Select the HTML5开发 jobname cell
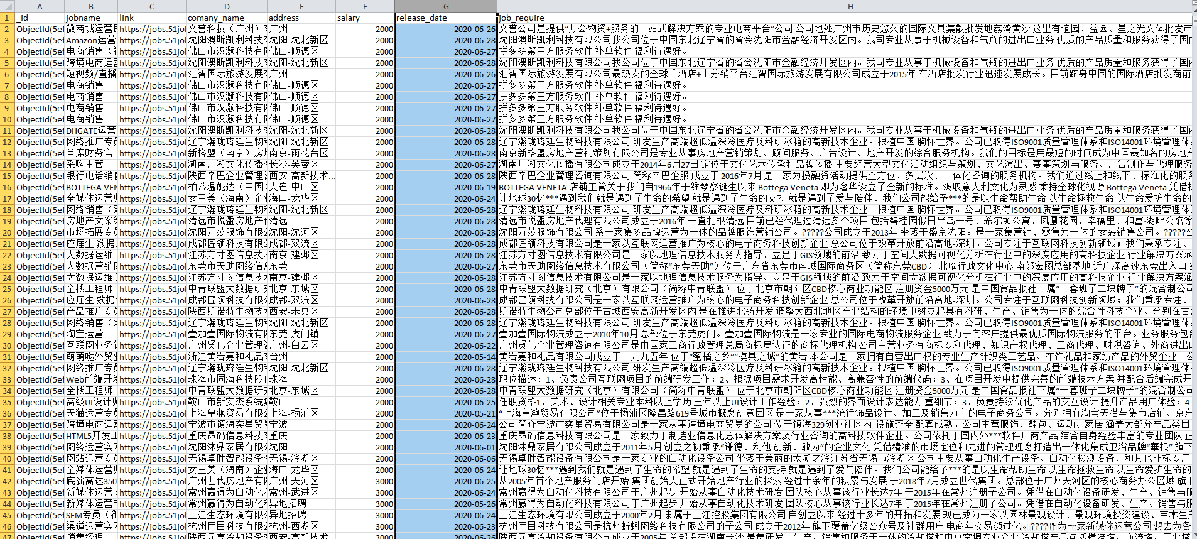Image resolution: width=1197 pixels, height=539 pixels. point(91,436)
